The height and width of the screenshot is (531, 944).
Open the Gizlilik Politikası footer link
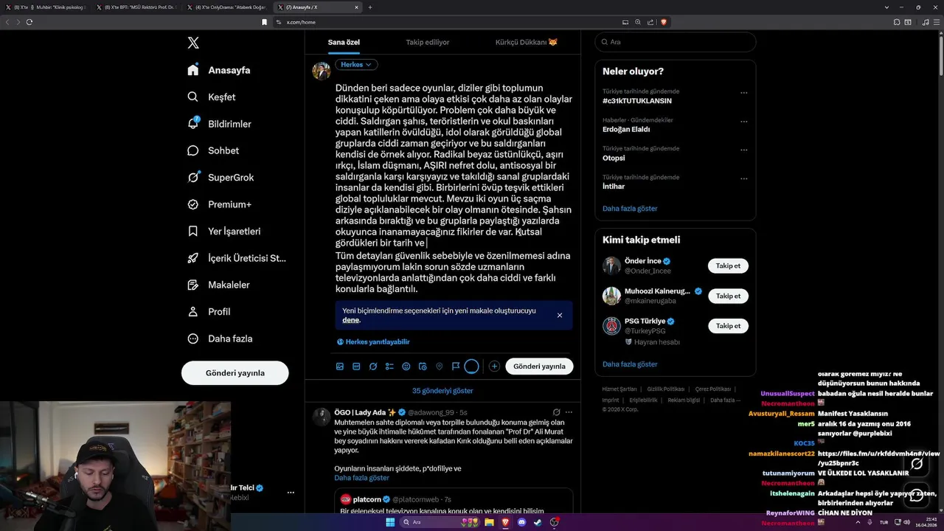(x=666, y=389)
